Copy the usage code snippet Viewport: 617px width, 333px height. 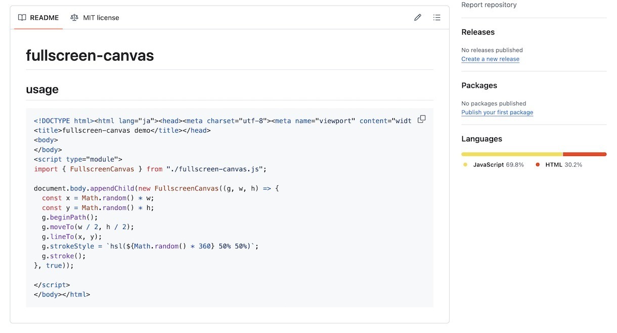pyautogui.click(x=422, y=119)
